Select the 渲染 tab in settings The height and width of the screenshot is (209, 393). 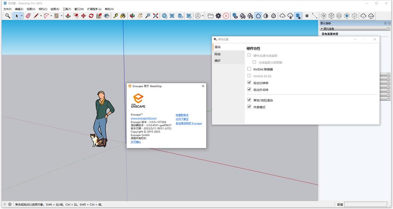[x=228, y=47]
